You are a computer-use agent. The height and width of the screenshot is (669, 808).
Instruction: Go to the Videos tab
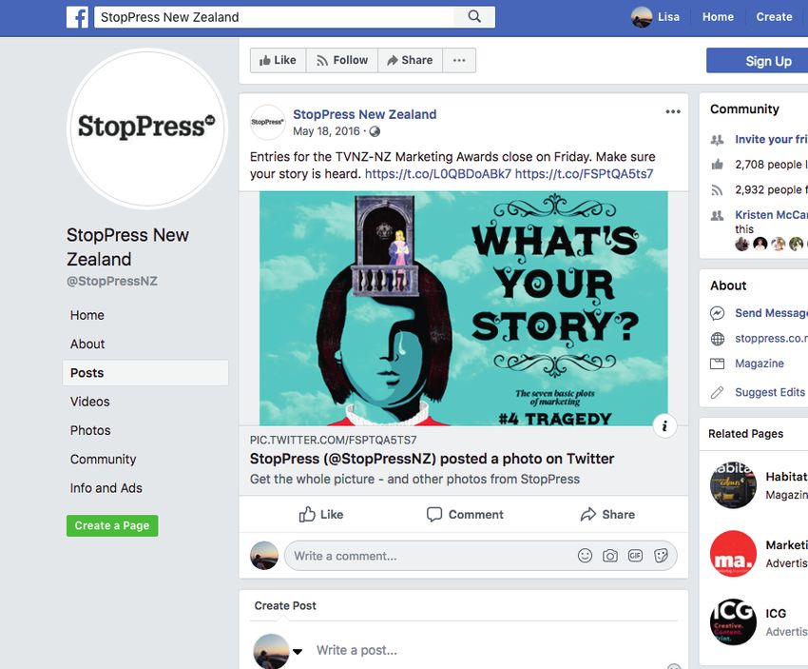click(89, 402)
